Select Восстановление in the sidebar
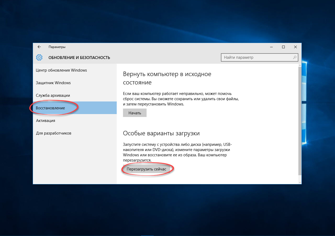The height and width of the screenshot is (236, 335). (x=51, y=108)
